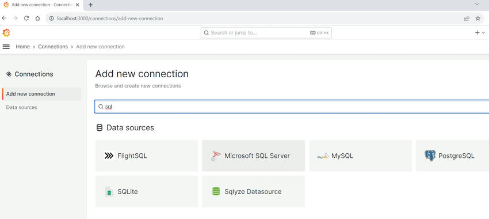
Task: Open Connections breadcrumb link
Action: 53,47
